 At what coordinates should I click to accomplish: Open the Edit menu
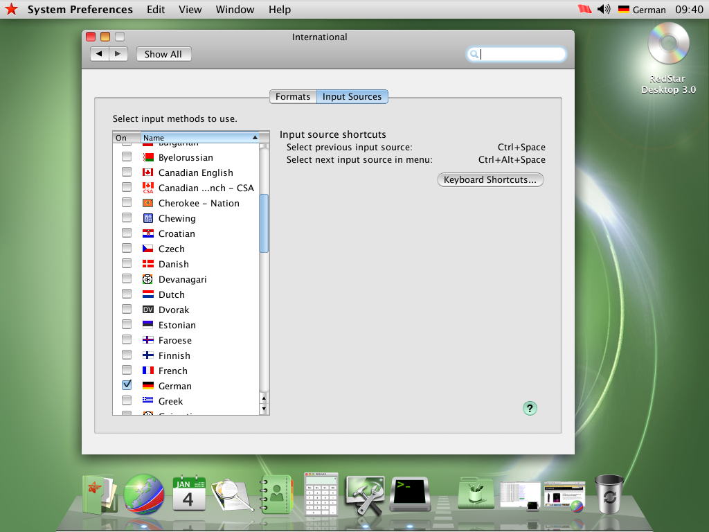pyautogui.click(x=155, y=10)
